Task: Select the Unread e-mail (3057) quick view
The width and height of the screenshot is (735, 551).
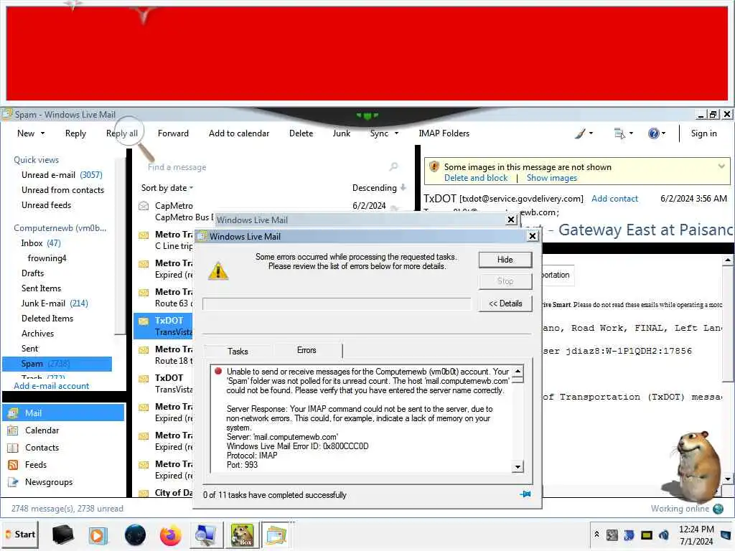Action: 62,175
